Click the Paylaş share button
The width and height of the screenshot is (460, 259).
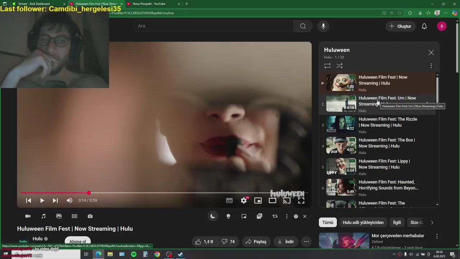click(x=256, y=242)
